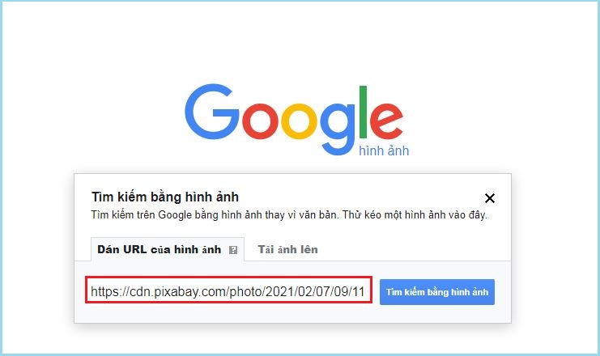Open the help icon beside Dán URL
The width and height of the screenshot is (600, 356).
[232, 250]
